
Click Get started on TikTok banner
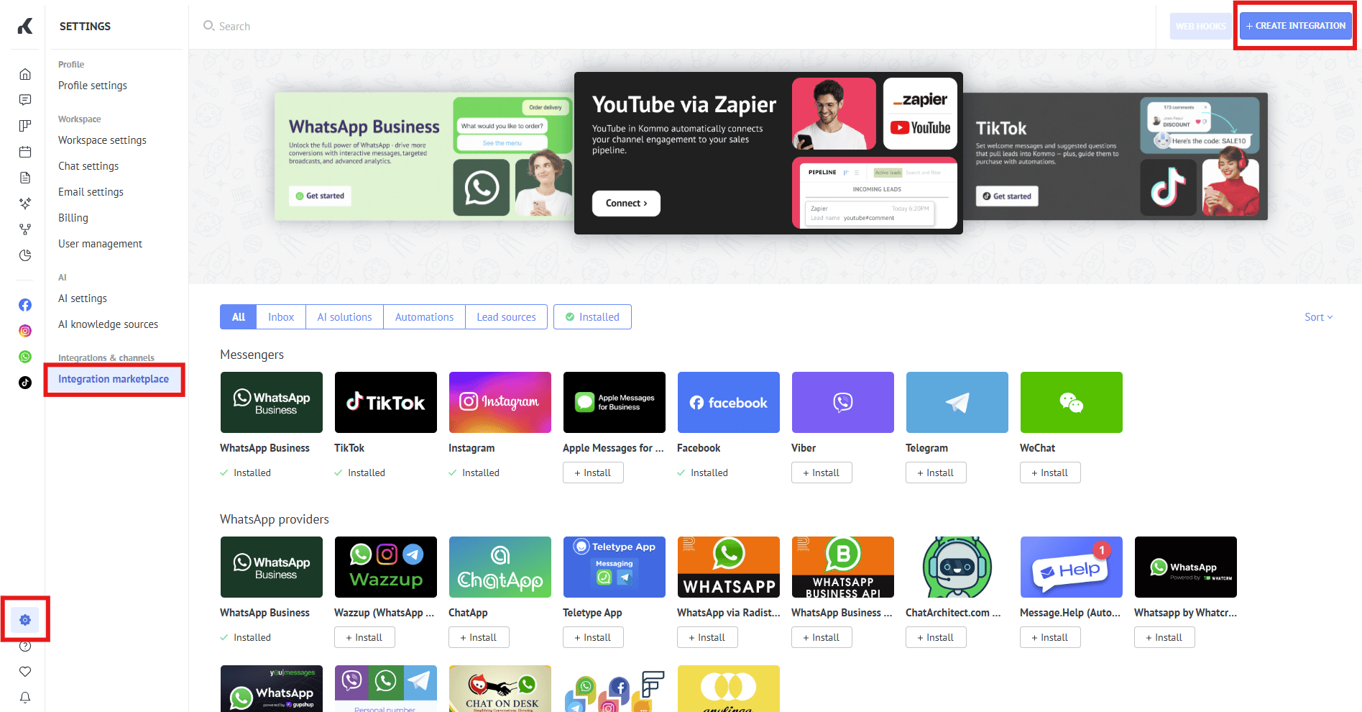point(1007,196)
